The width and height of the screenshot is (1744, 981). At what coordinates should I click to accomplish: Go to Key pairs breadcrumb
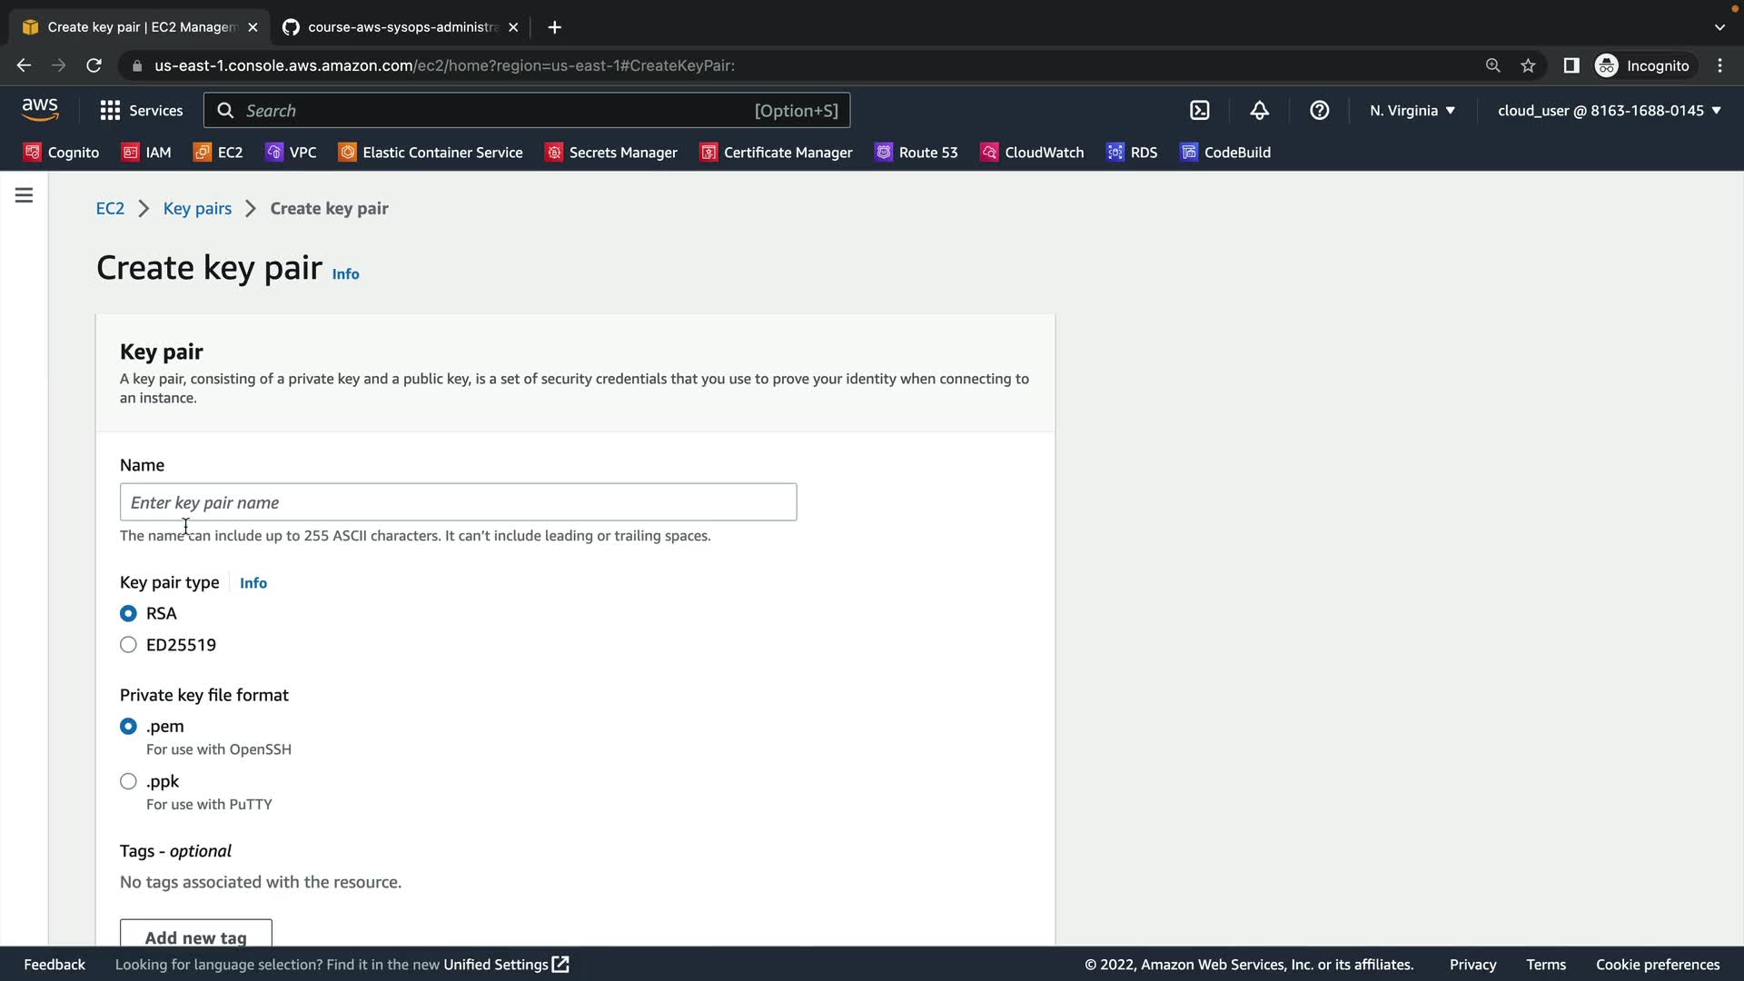pyautogui.click(x=197, y=209)
